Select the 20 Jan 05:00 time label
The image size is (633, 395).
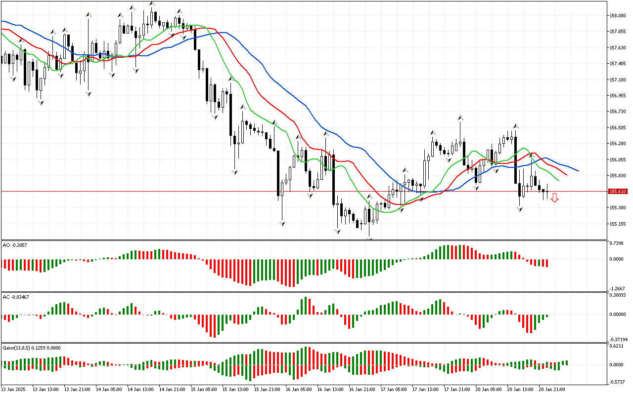pos(489,390)
